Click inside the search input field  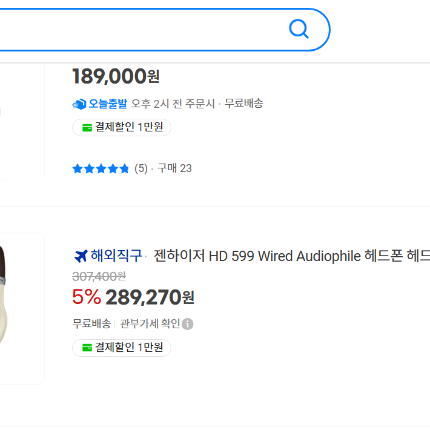pyautogui.click(x=139, y=29)
